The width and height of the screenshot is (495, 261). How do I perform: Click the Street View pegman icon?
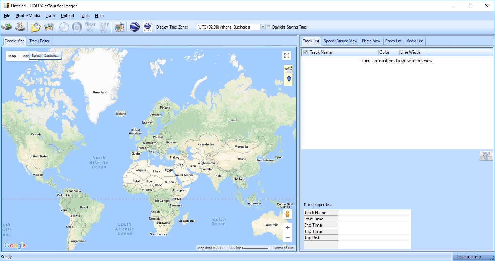(x=288, y=214)
